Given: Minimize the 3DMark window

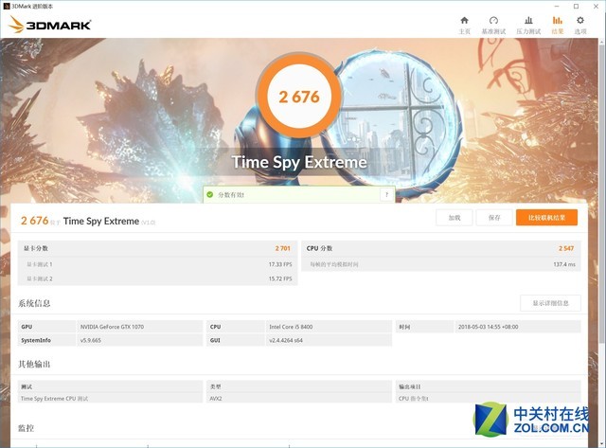Looking at the screenshot, I should pyautogui.click(x=557, y=7).
